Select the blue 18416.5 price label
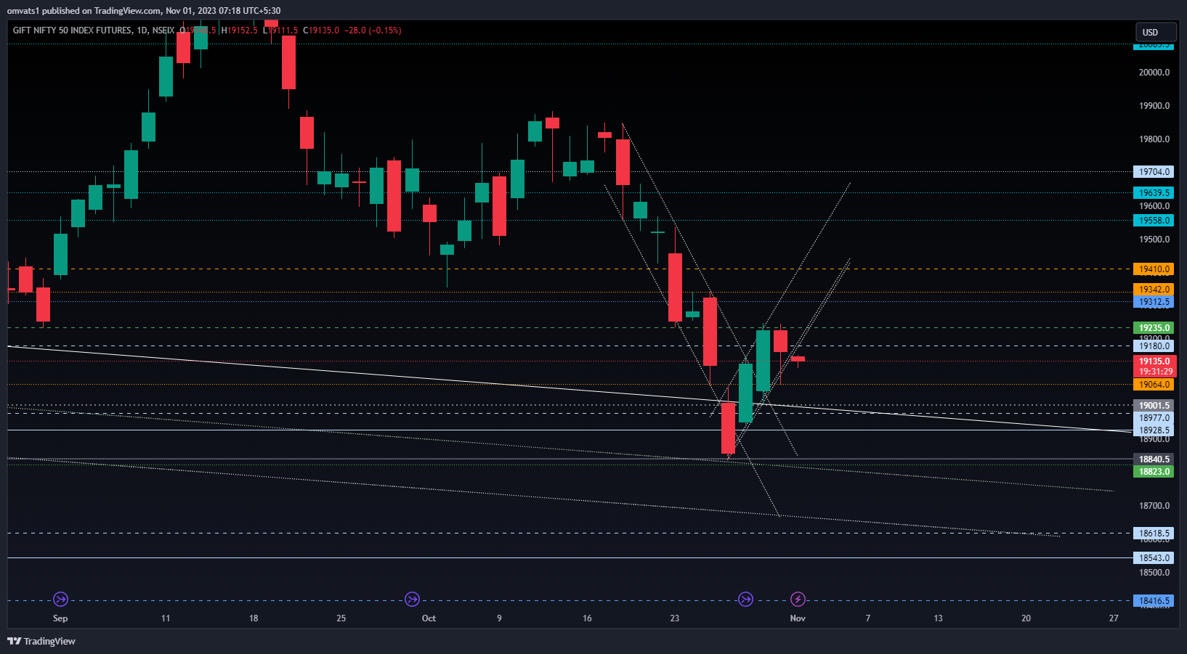Image resolution: width=1187 pixels, height=654 pixels. (1154, 601)
